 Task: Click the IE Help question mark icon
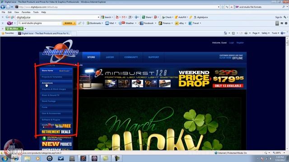click(x=282, y=33)
